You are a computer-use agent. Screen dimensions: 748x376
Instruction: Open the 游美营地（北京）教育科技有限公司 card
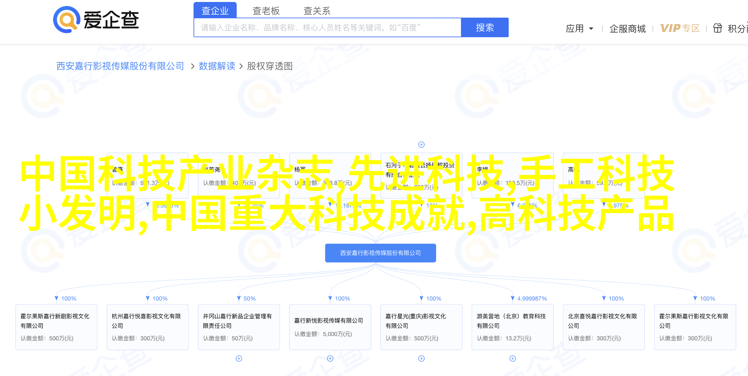512,327
